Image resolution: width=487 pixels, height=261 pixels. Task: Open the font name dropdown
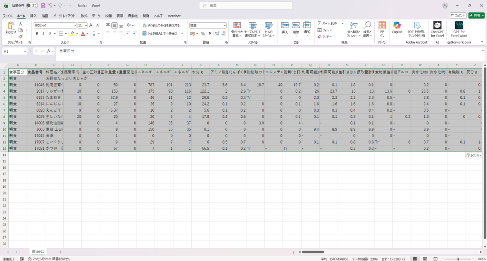coord(75,25)
